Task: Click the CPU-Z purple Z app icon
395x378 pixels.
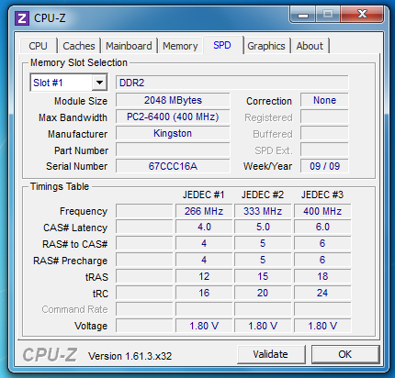Action: (22, 18)
